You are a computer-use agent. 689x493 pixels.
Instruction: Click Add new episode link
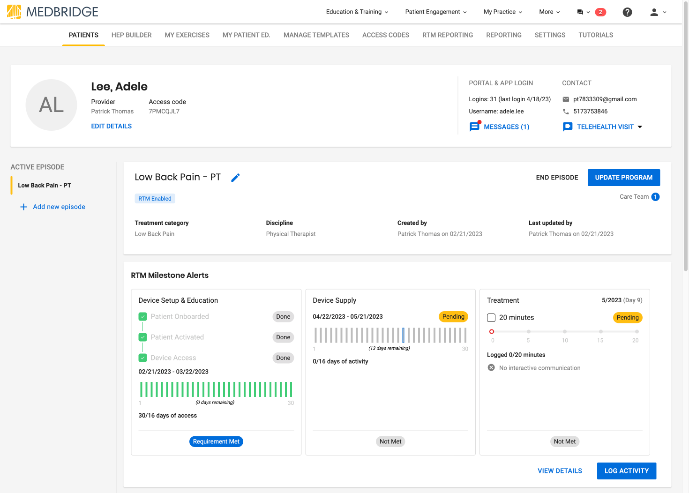tap(59, 207)
